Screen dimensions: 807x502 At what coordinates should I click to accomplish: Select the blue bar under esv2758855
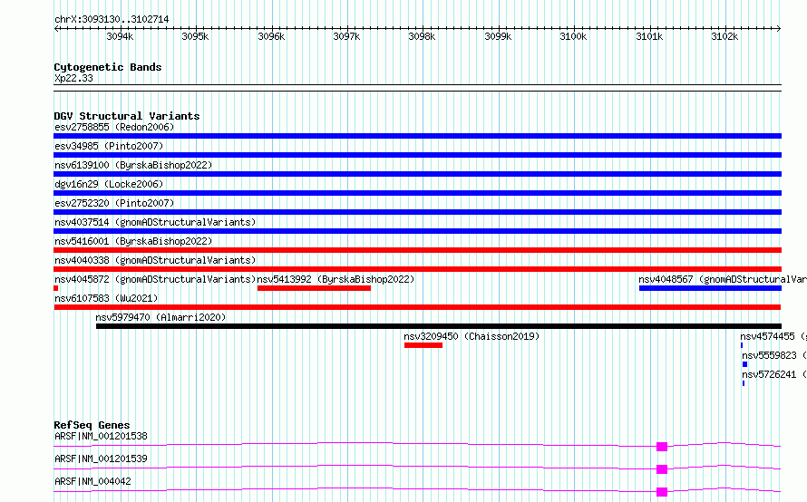(417, 136)
